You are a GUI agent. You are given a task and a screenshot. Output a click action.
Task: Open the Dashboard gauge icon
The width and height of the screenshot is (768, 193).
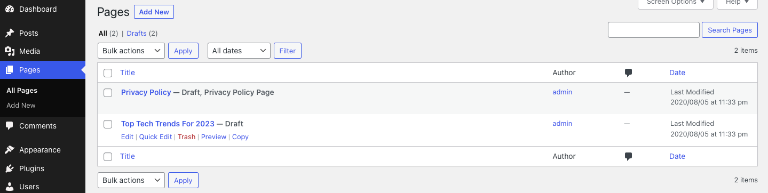click(10, 9)
